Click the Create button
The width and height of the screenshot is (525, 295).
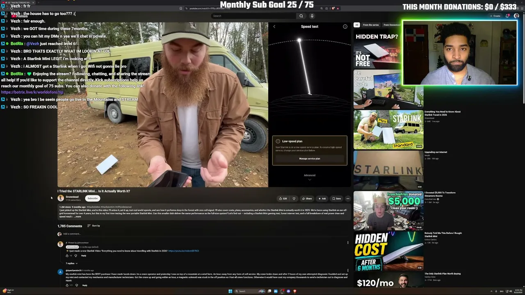click(495, 16)
